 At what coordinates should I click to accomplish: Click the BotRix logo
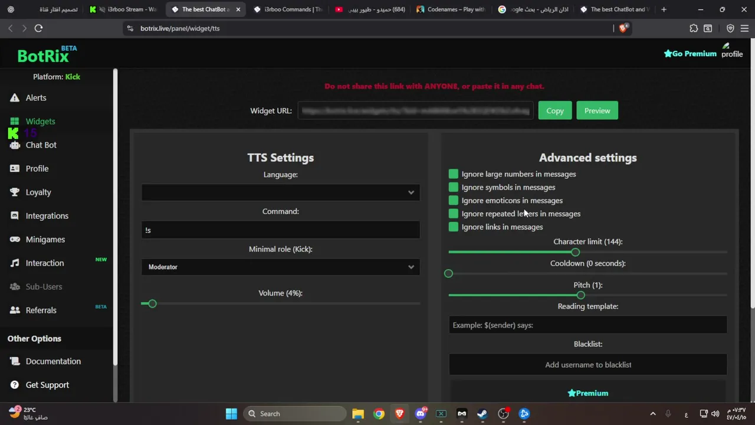pos(47,54)
